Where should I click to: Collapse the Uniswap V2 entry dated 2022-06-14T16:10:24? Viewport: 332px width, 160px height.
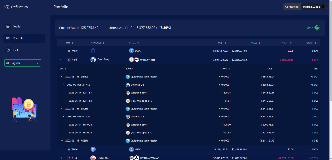tap(64, 117)
